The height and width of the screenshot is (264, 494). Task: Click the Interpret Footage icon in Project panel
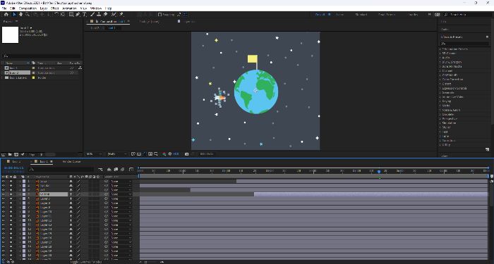pos(3,154)
